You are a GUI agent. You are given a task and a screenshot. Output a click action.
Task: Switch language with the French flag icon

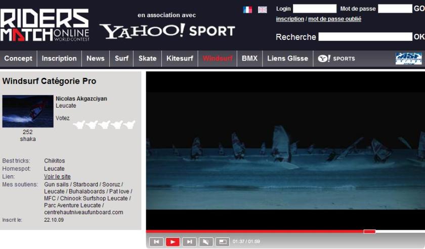[247, 10]
